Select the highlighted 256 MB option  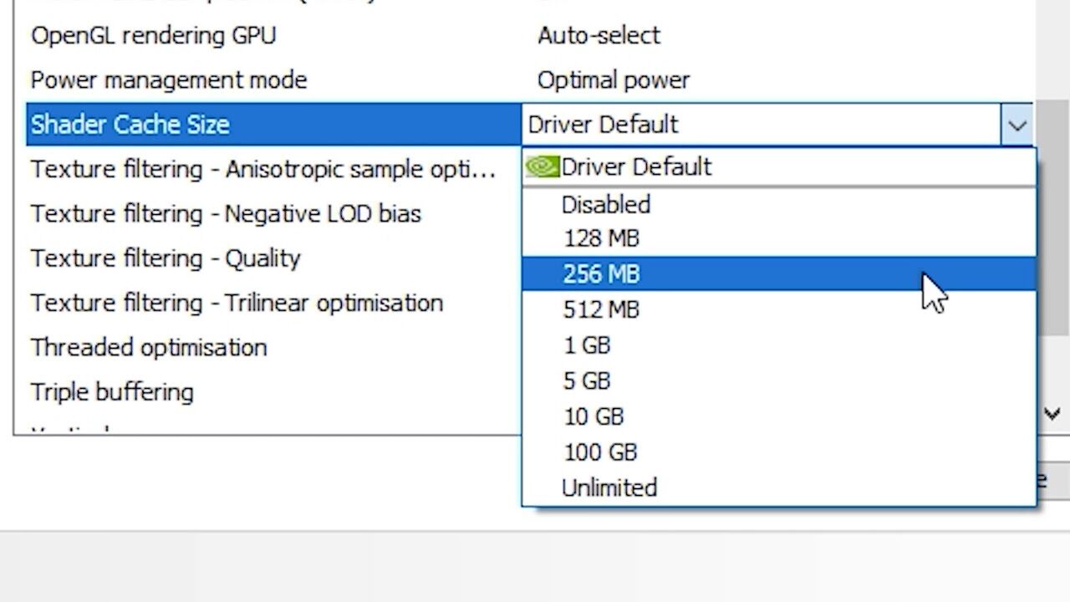pyautogui.click(x=601, y=274)
